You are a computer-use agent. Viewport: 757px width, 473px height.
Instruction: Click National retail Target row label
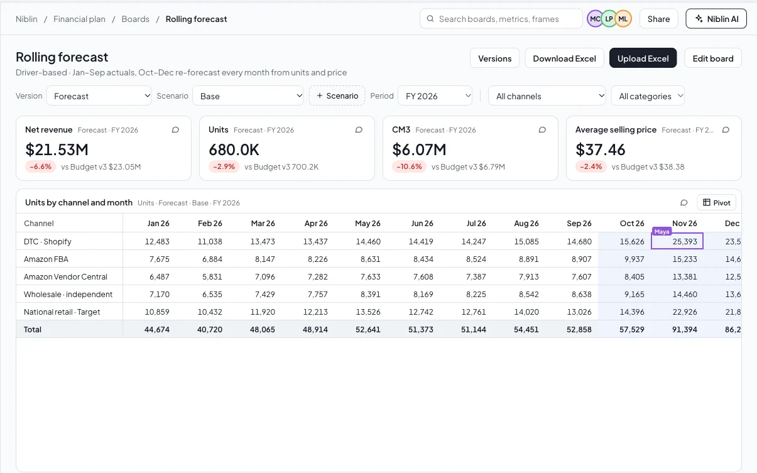tap(62, 312)
